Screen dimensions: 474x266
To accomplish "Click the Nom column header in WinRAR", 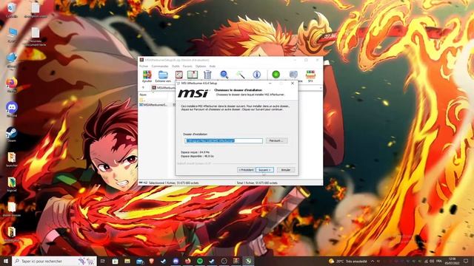I will 143,95.
